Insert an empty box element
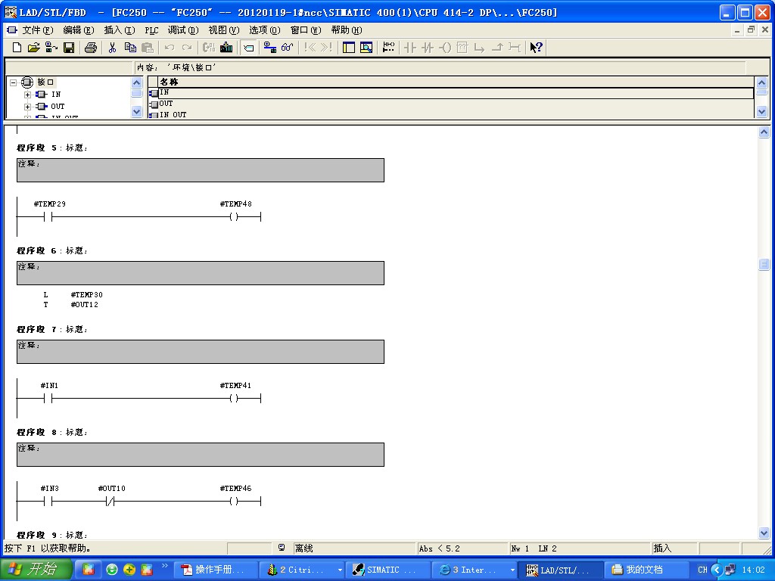Viewport: 775px width, 581px height. click(462, 48)
